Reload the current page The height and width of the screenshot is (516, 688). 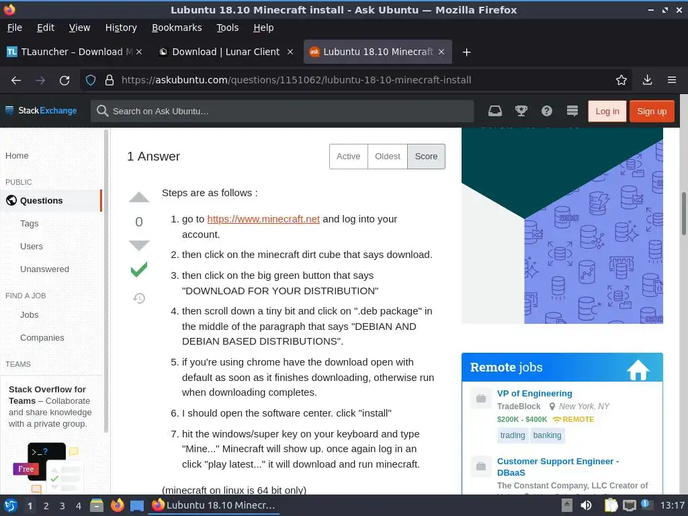(64, 81)
